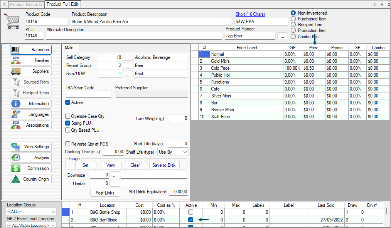Click the Save to Disk button
This screenshot has width=391, height=228.
[x=164, y=165]
